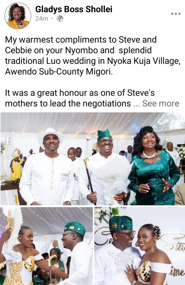The image size is (185, 285).
Task: Open the bottom-left photo of bride dancing
Action: tap(46, 246)
